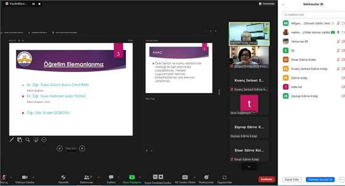The image size is (345, 186).
Task: Unmute microphone with Sesi aç icon
Action: [4, 177]
